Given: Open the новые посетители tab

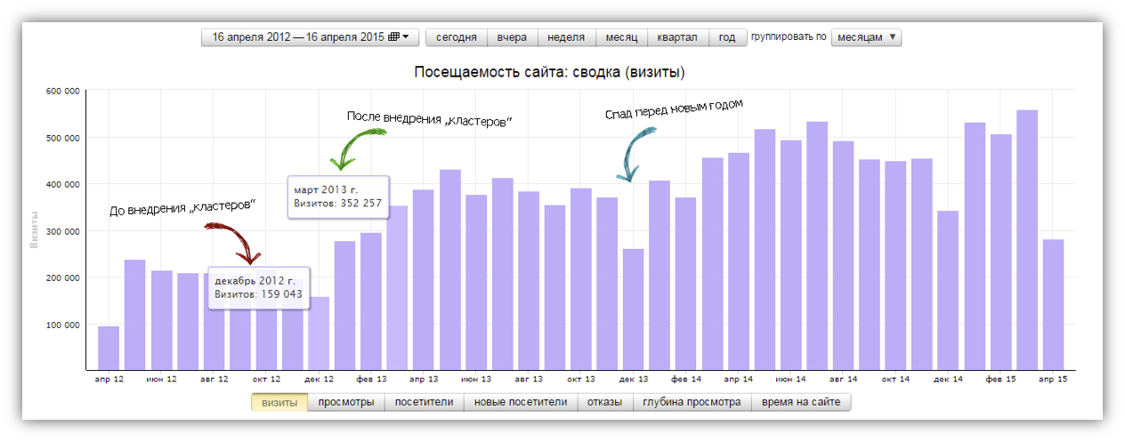Looking at the screenshot, I should [521, 402].
